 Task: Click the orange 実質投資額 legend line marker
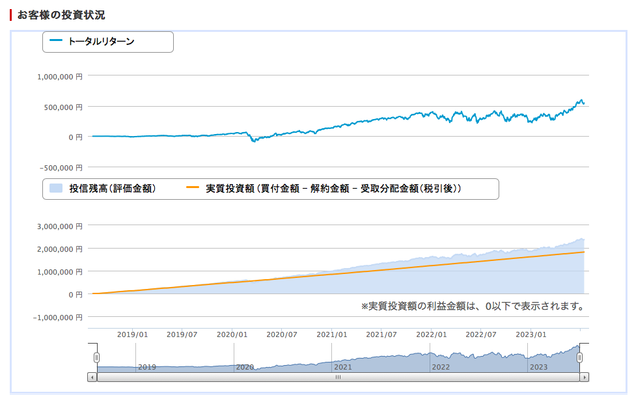(x=193, y=187)
